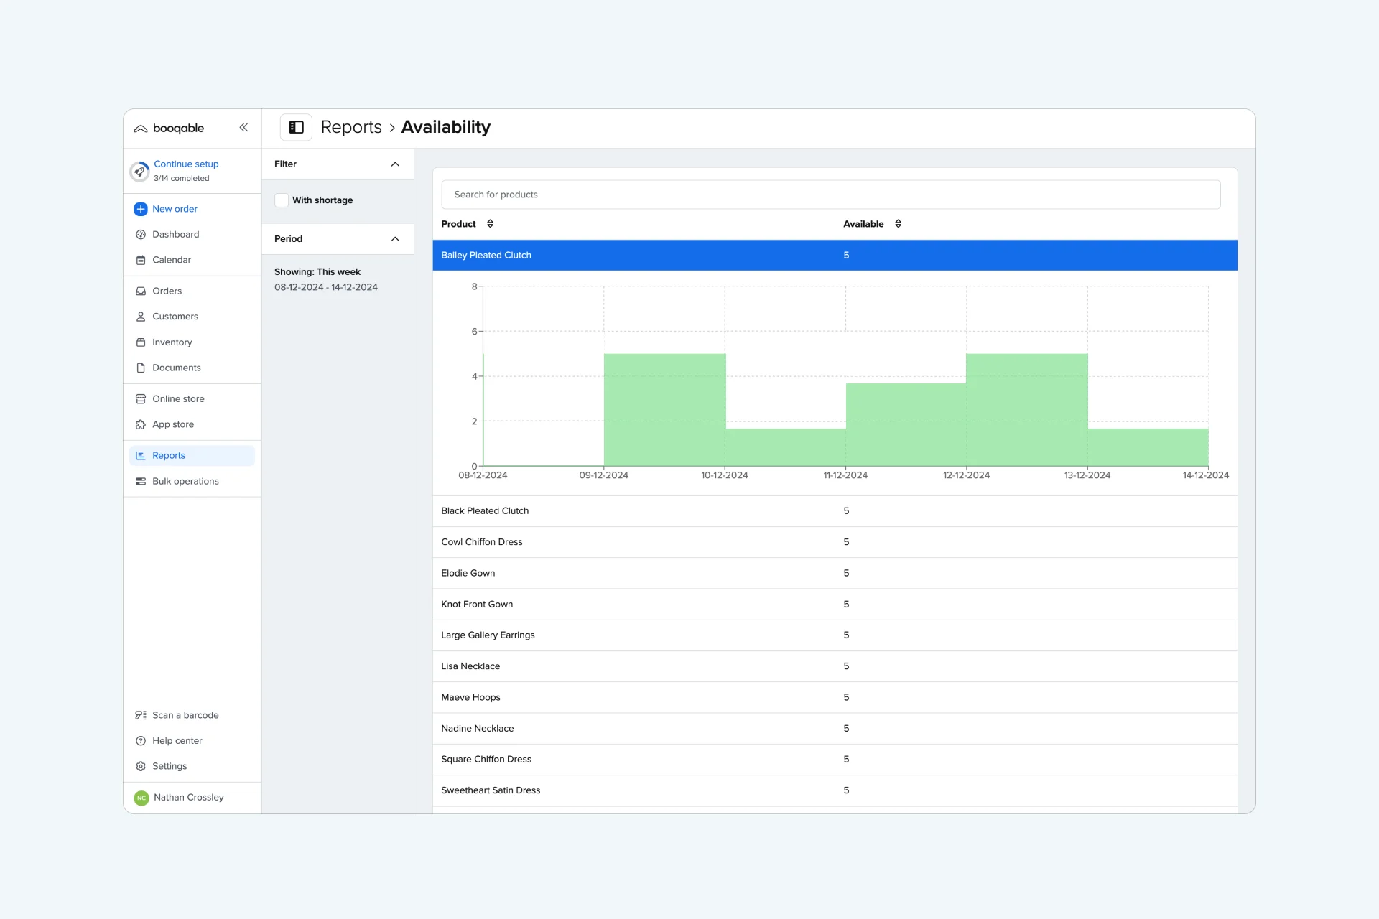The width and height of the screenshot is (1379, 919).
Task: Click the New order button
Action: point(175,208)
